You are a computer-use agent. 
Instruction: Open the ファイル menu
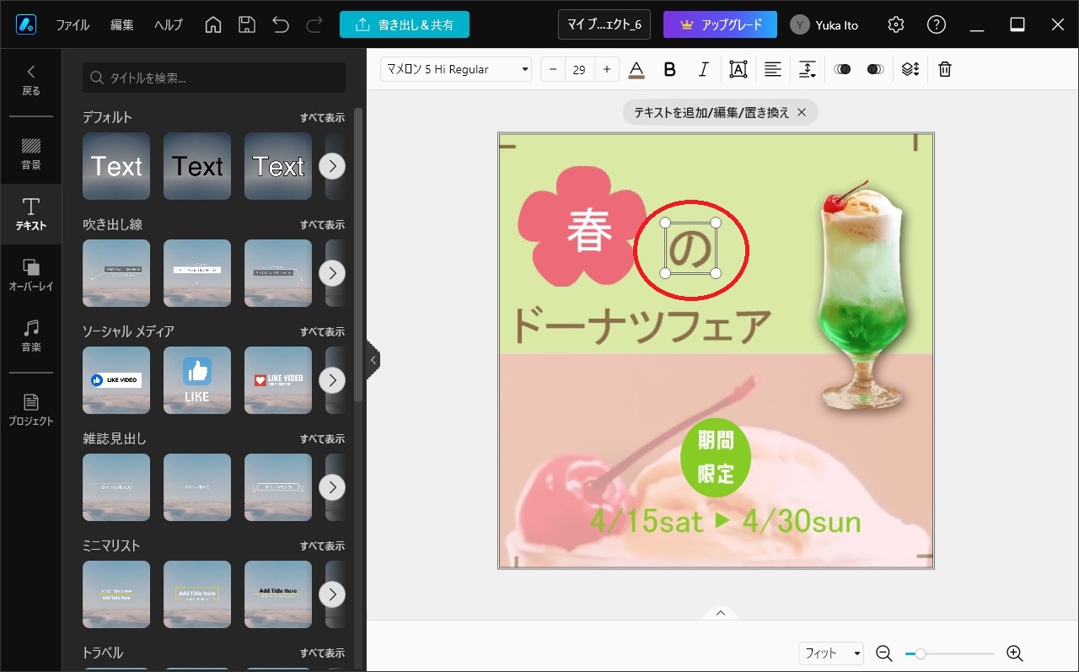[x=72, y=25]
